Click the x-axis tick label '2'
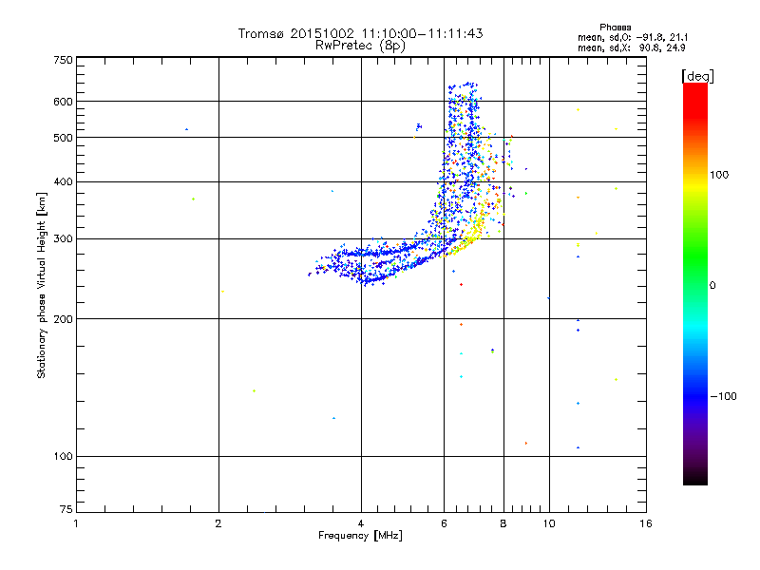 [218, 523]
